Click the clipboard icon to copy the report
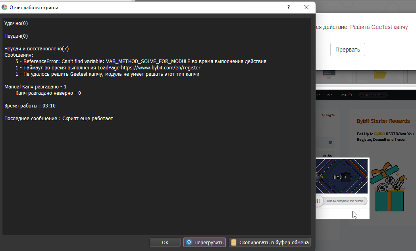This screenshot has height=251, width=416. 234,242
